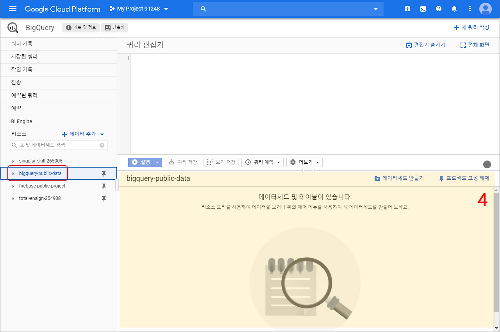500x332 pixels.
Task: Activate the Cloud Shell terminal
Action: (423, 9)
